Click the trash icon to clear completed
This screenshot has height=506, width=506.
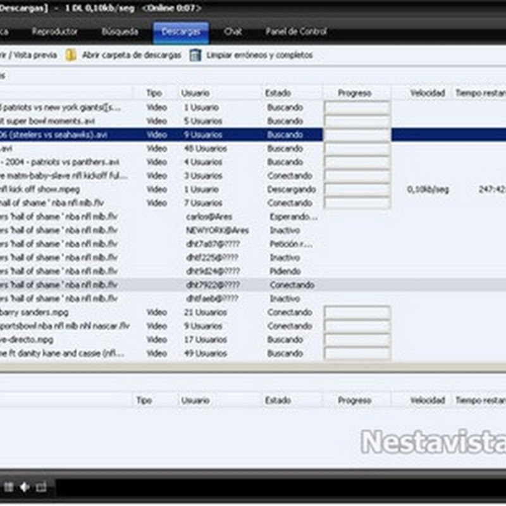point(195,56)
